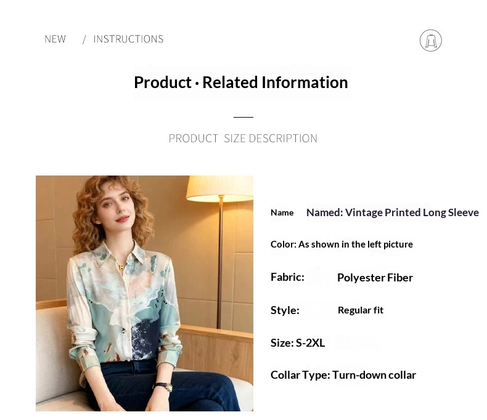Click the Color as shown description line
Image resolution: width=487 pixels, height=420 pixels.
coord(342,244)
